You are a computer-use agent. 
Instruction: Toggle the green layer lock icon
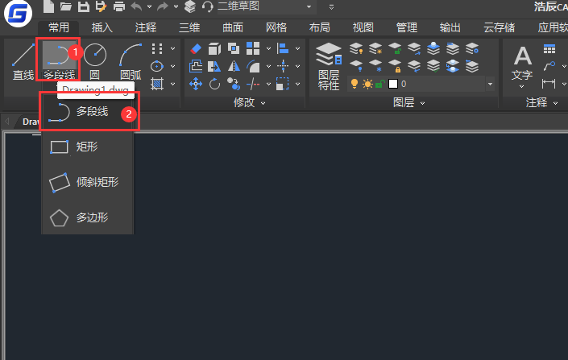tap(379, 84)
